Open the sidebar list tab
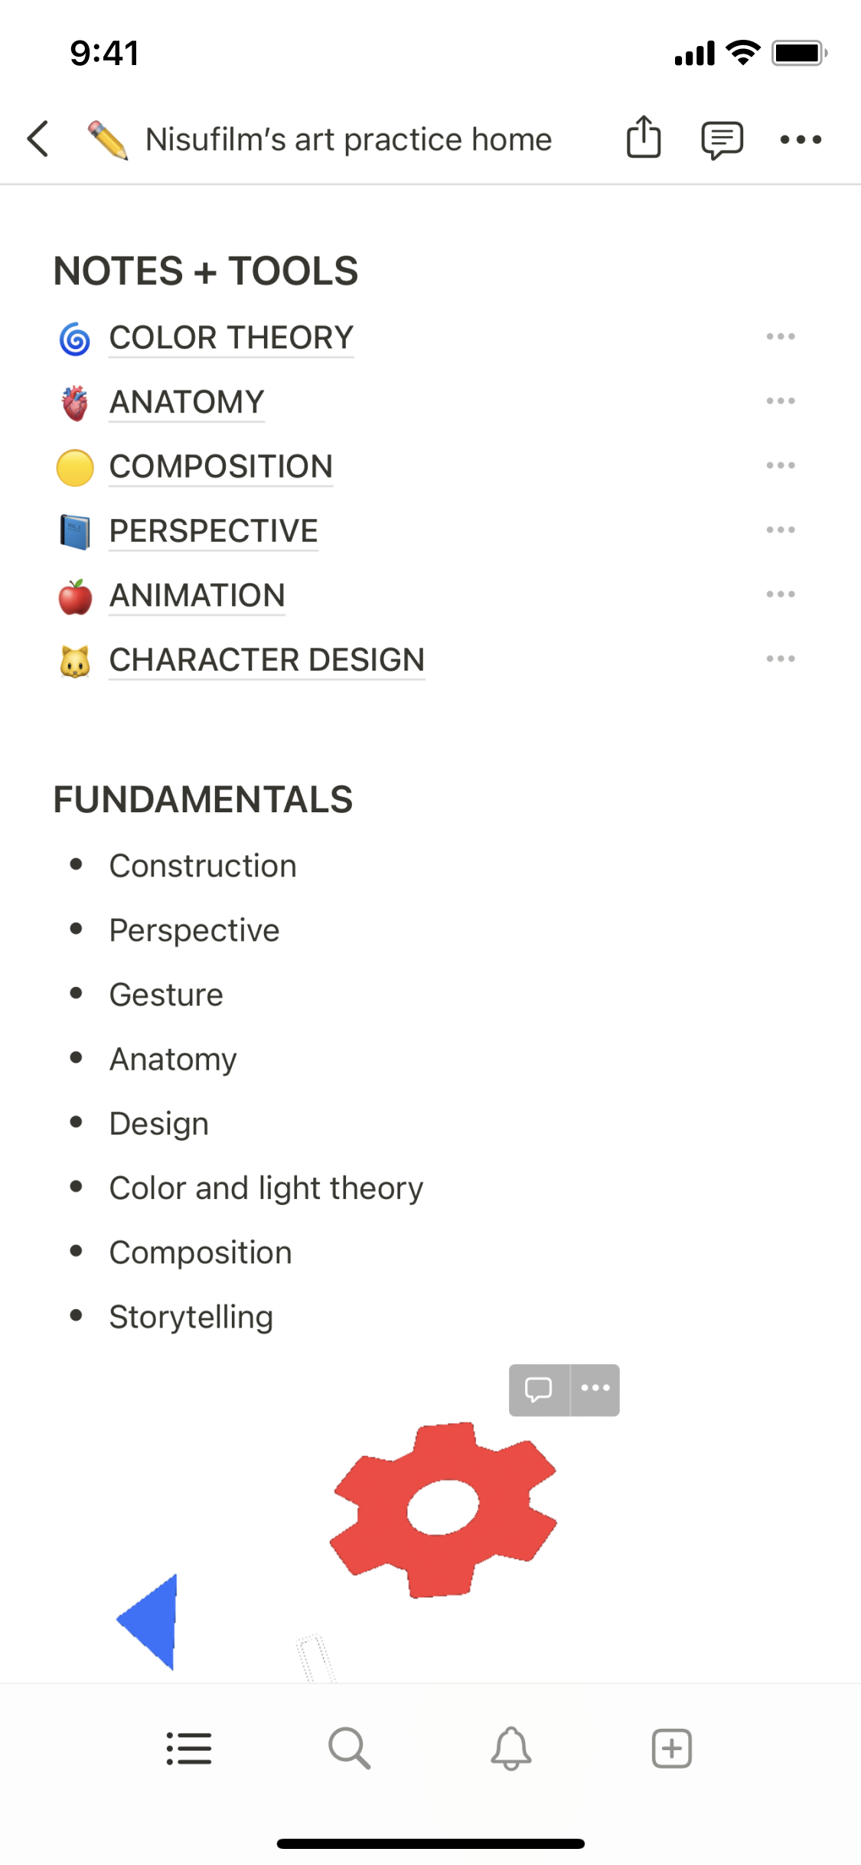Screen dimensions: 861x1865 [x=189, y=1749]
